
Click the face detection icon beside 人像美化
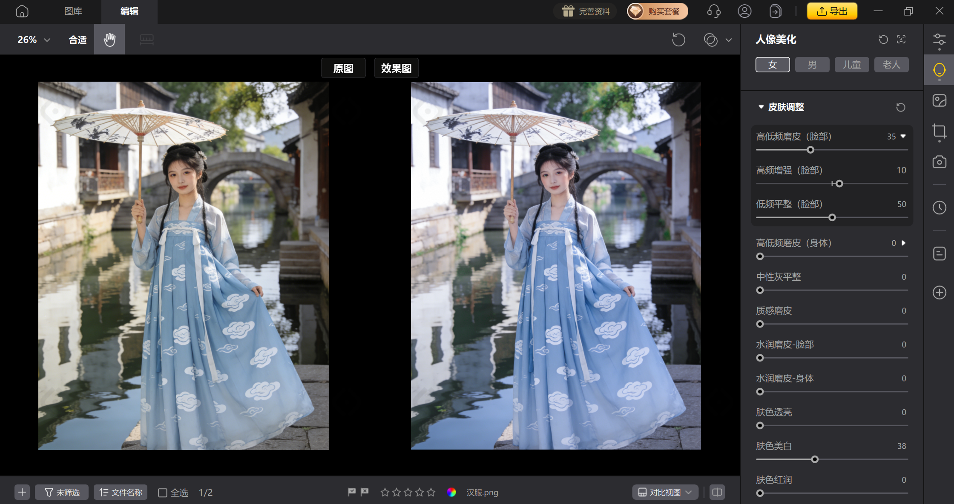902,39
